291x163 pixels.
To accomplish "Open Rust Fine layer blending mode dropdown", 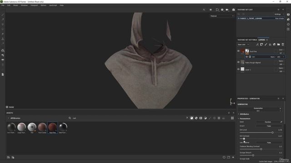I will coord(281,50).
